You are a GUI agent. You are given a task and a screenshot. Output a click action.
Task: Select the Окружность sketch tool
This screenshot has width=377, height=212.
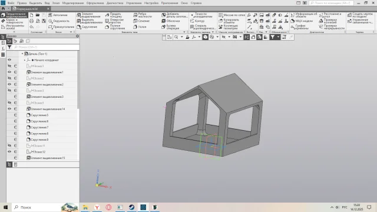pos(59,21)
